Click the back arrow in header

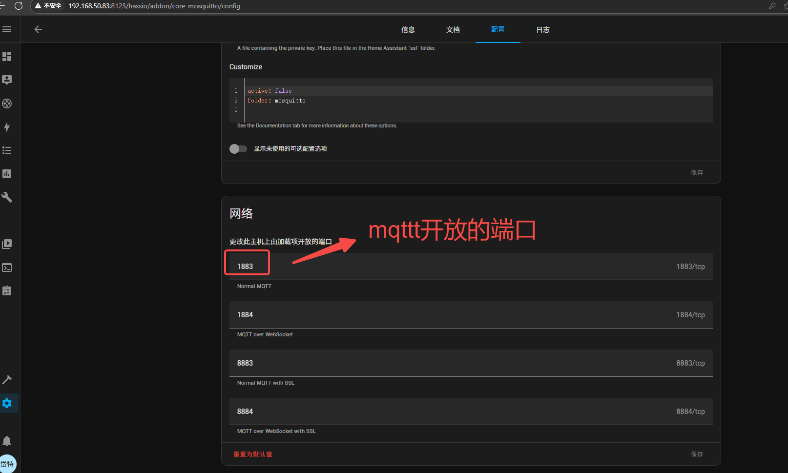[x=38, y=29]
